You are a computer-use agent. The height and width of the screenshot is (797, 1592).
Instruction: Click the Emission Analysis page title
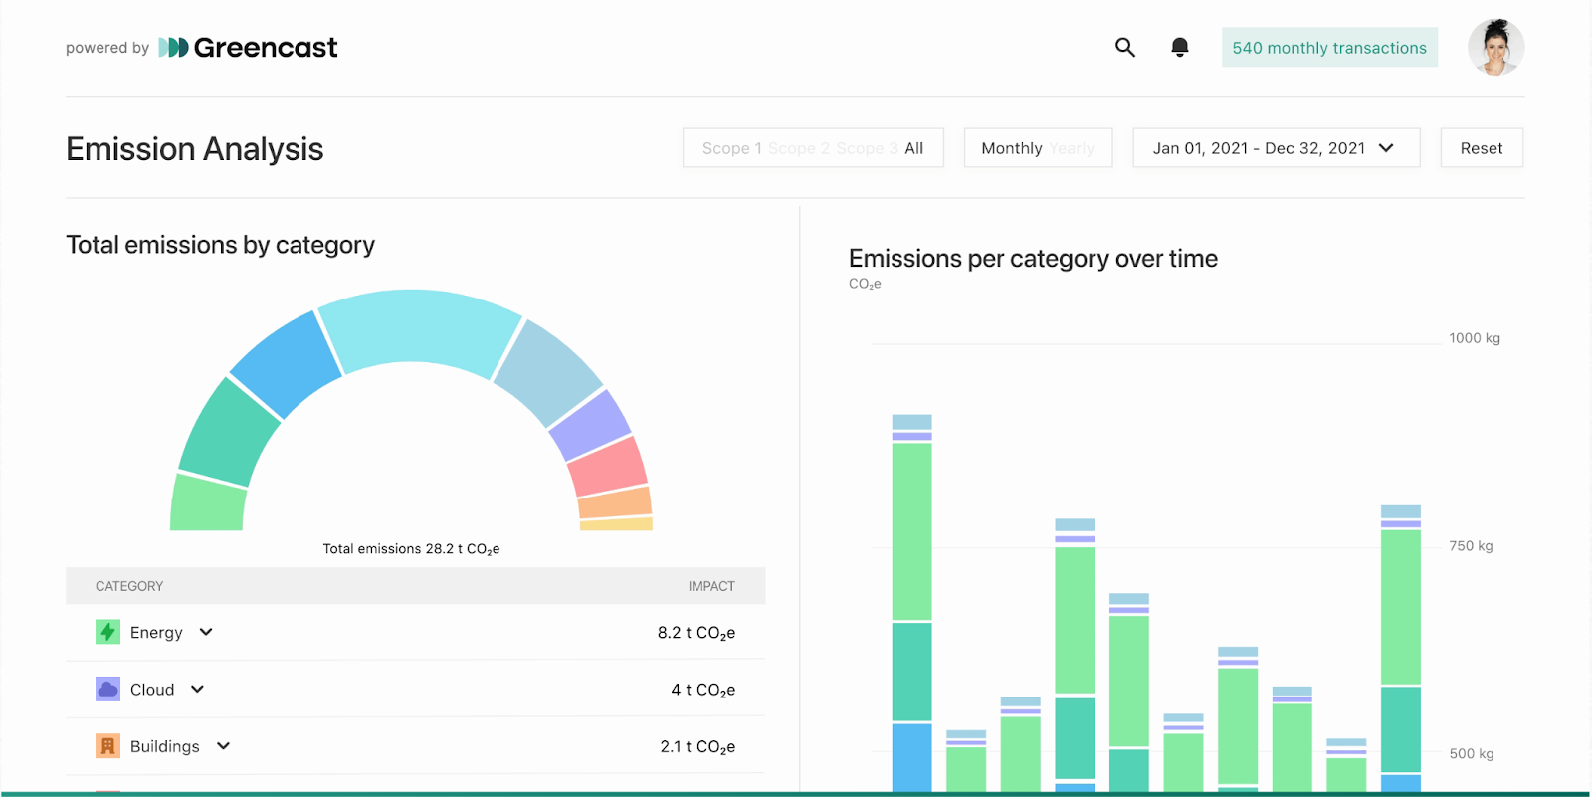(194, 149)
